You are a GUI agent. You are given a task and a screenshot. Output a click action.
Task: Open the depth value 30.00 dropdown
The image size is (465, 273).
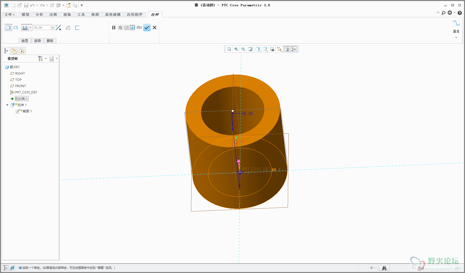click(x=52, y=28)
